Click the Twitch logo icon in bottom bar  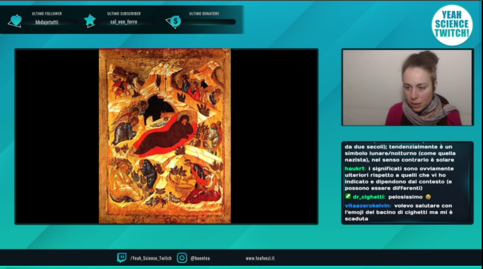click(x=122, y=258)
